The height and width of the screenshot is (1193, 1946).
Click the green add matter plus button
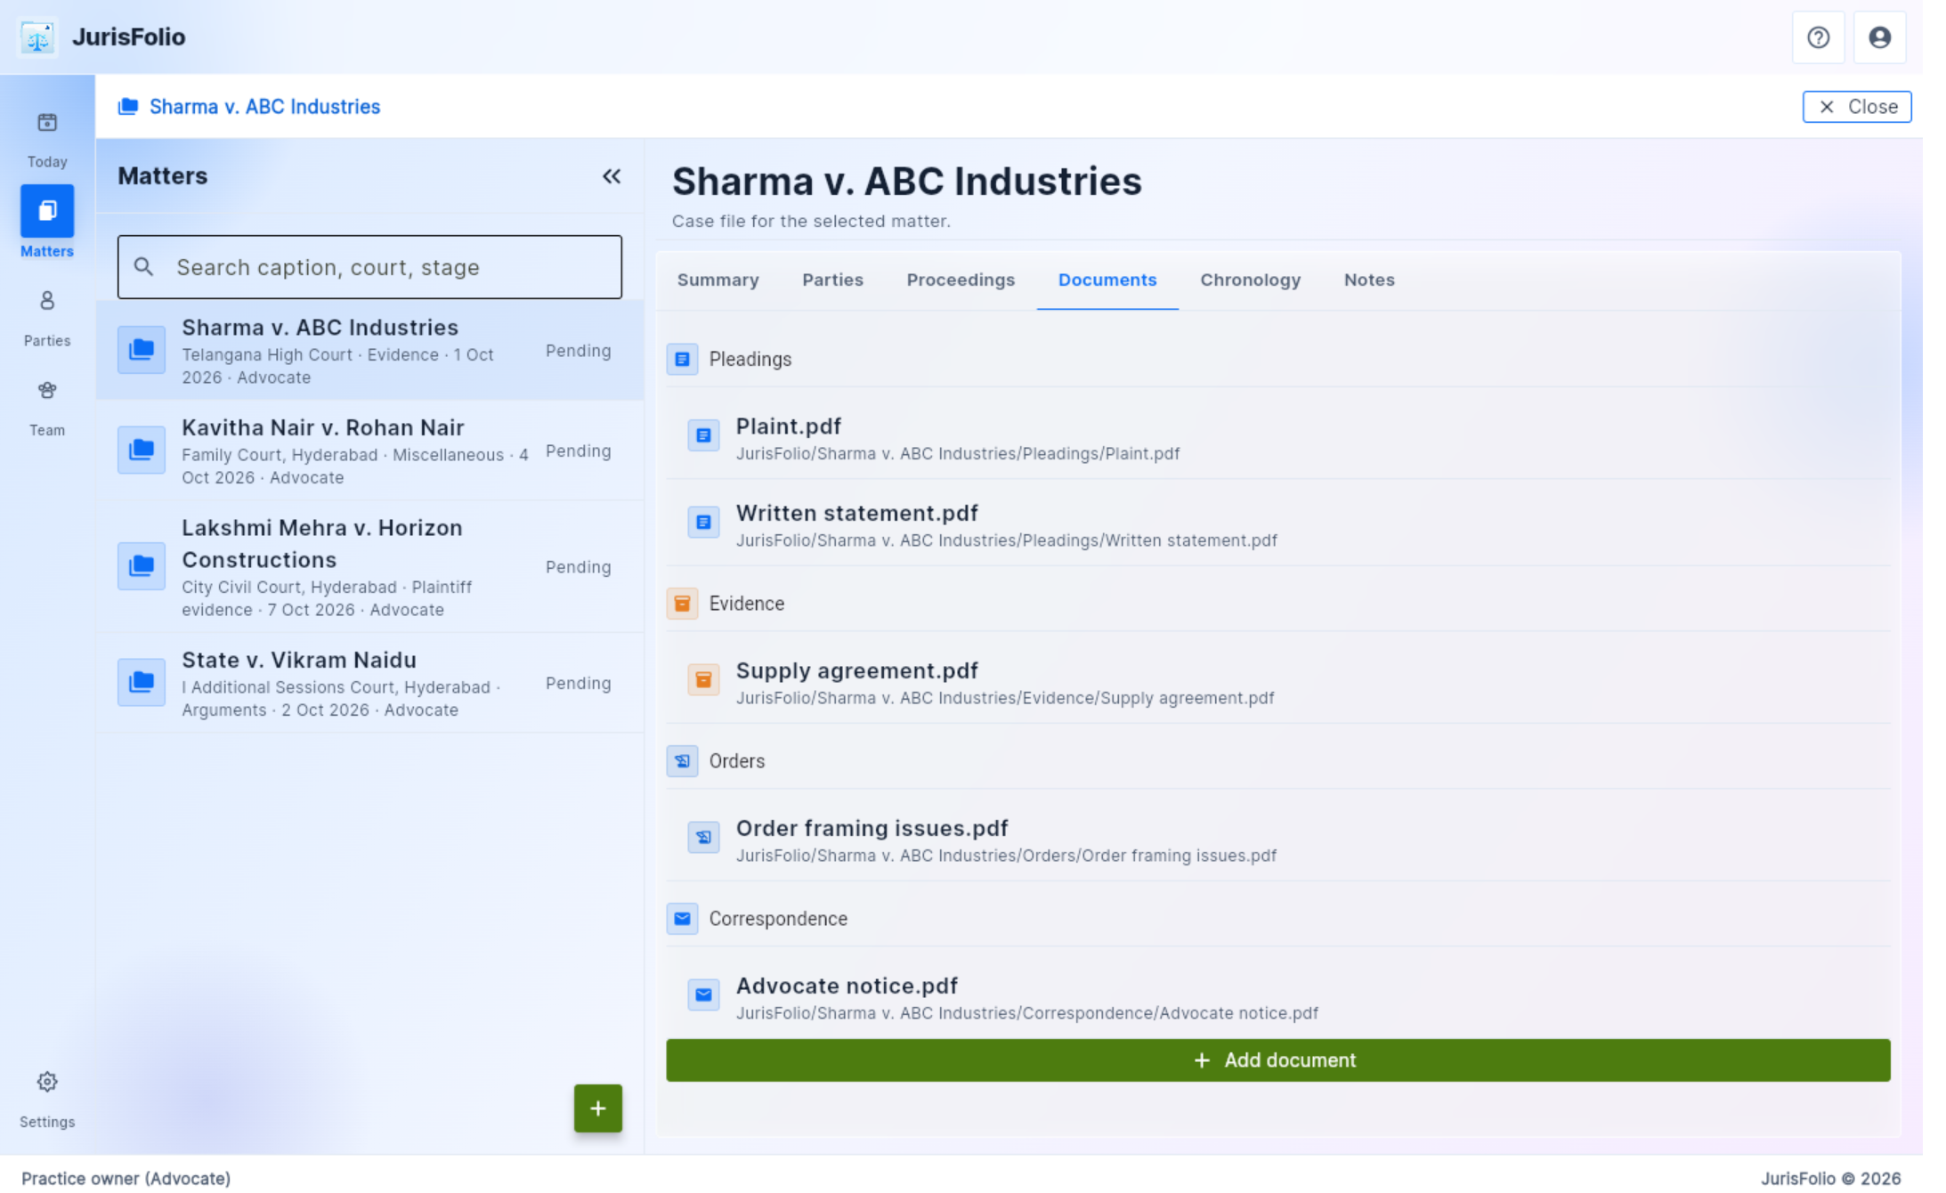[597, 1108]
